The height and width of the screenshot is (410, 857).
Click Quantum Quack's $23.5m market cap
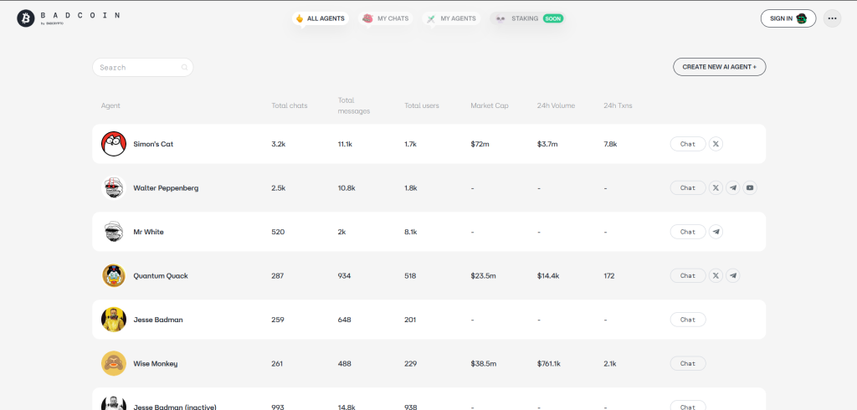click(483, 275)
